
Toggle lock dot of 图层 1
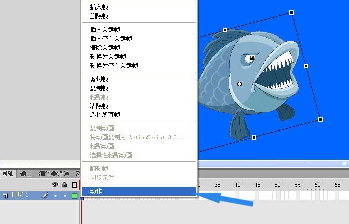tap(65, 196)
